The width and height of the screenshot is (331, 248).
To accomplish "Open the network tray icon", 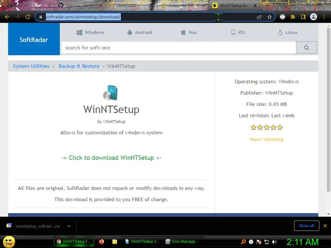I will click(x=267, y=242).
